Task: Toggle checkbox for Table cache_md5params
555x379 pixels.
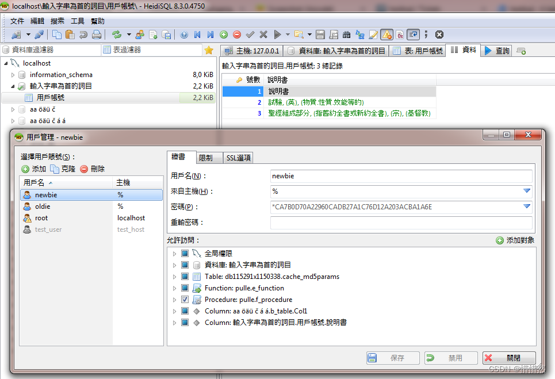Action: pyautogui.click(x=185, y=277)
